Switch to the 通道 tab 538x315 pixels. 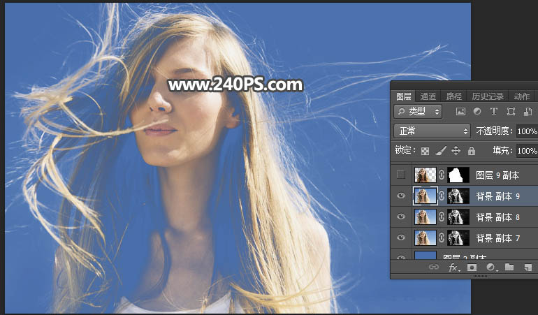click(428, 96)
